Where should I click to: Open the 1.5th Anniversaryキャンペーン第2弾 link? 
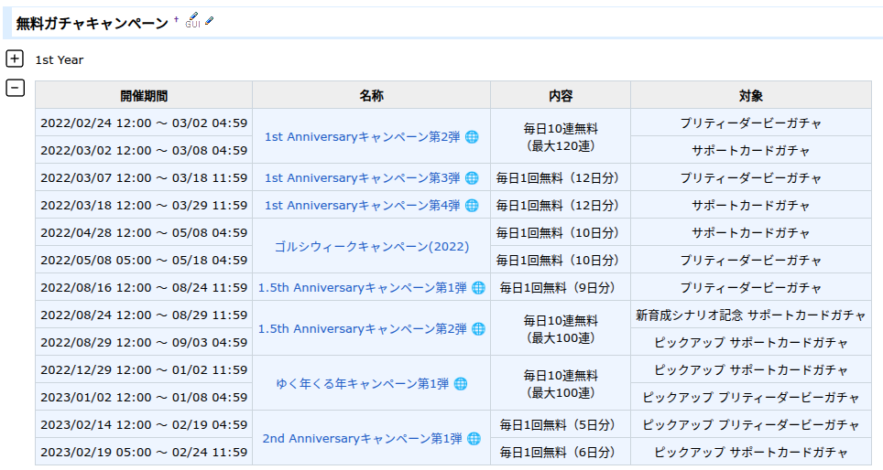click(362, 328)
